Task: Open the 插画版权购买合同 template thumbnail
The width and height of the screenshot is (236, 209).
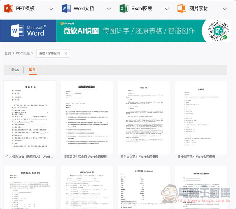Action: tap(87, 117)
